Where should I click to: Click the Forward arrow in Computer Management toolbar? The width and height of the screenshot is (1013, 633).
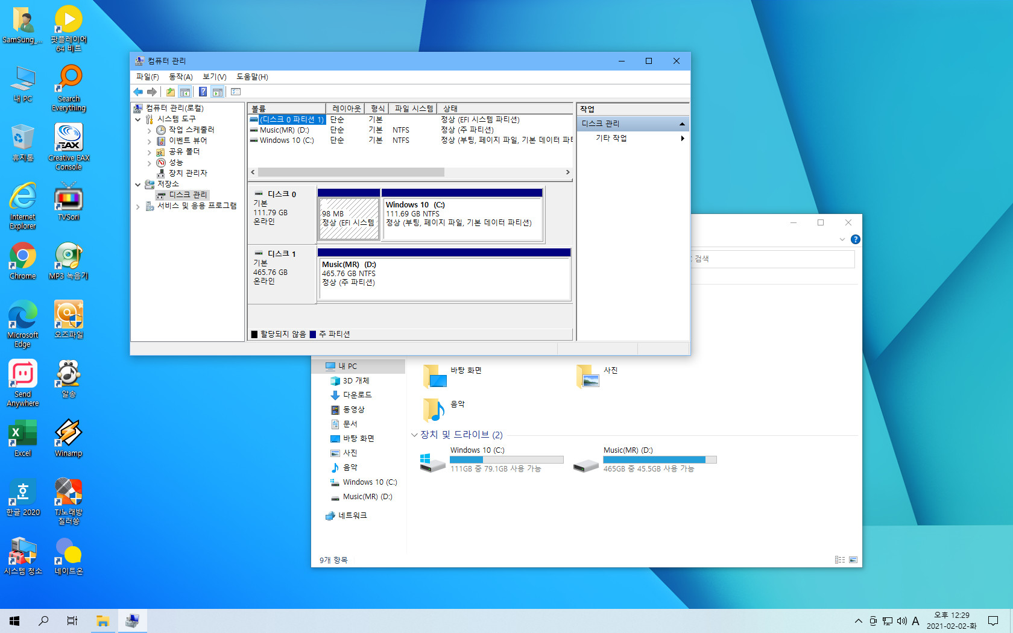click(x=152, y=92)
